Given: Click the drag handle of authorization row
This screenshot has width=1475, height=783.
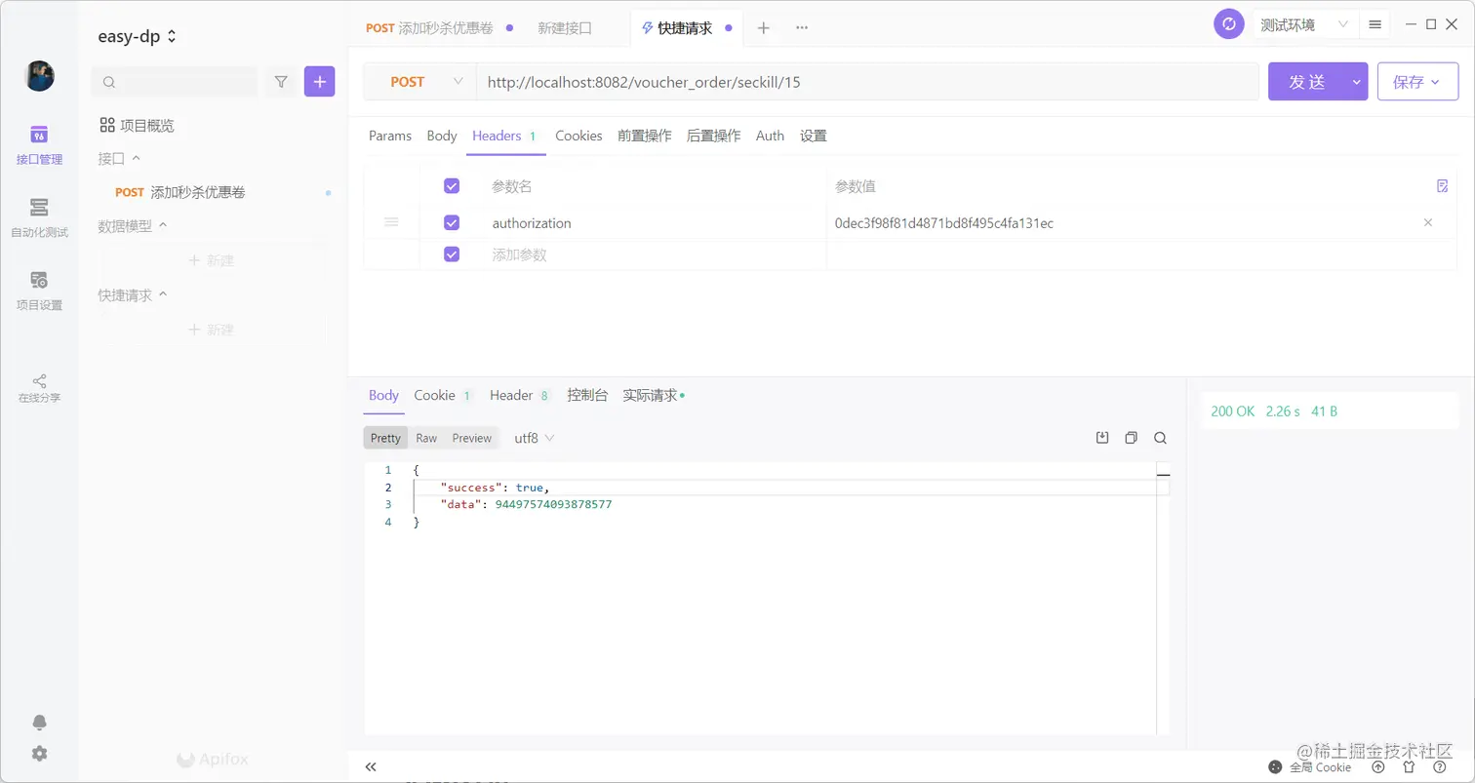Looking at the screenshot, I should (391, 222).
